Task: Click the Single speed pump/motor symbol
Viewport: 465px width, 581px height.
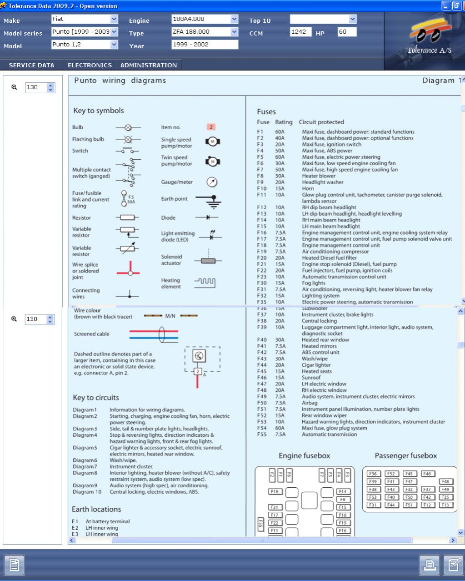Action: (x=213, y=142)
